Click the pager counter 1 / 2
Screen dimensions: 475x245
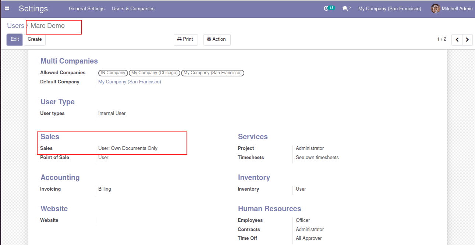pos(442,39)
